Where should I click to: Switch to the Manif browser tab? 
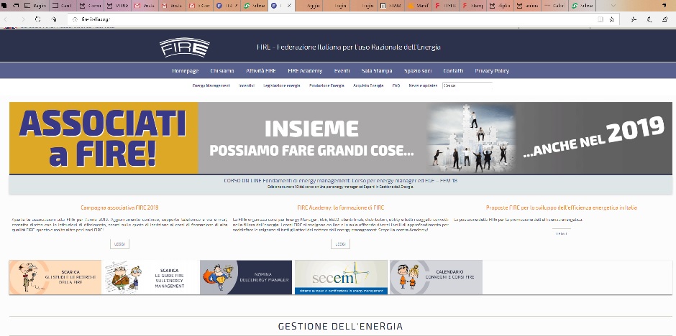coord(417,6)
